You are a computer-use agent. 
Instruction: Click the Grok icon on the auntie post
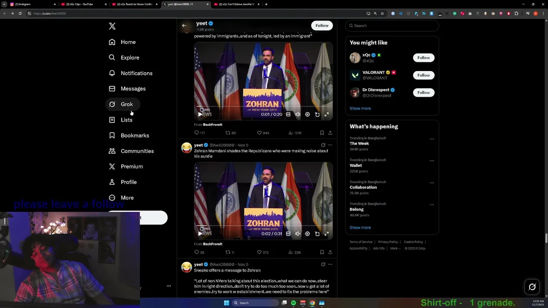[x=323, y=145]
